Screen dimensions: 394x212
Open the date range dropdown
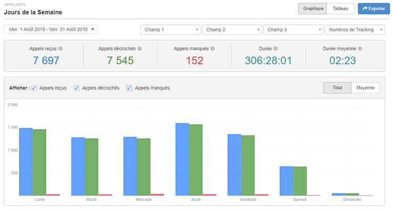coord(51,29)
